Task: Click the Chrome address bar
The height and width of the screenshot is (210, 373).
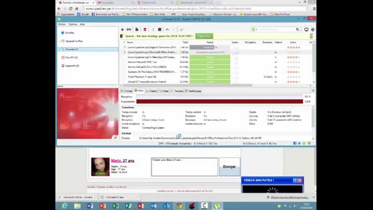Action: click(x=195, y=9)
